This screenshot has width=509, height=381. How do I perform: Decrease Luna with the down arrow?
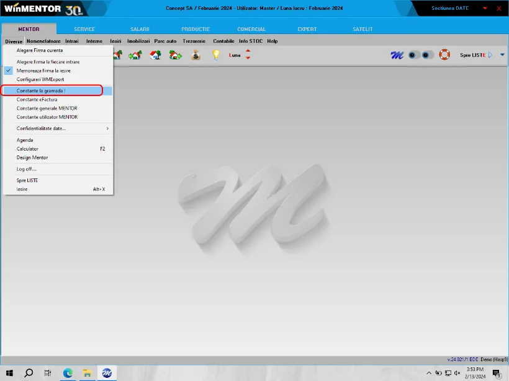pos(248,58)
